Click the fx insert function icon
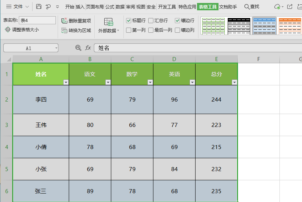 [88, 48]
